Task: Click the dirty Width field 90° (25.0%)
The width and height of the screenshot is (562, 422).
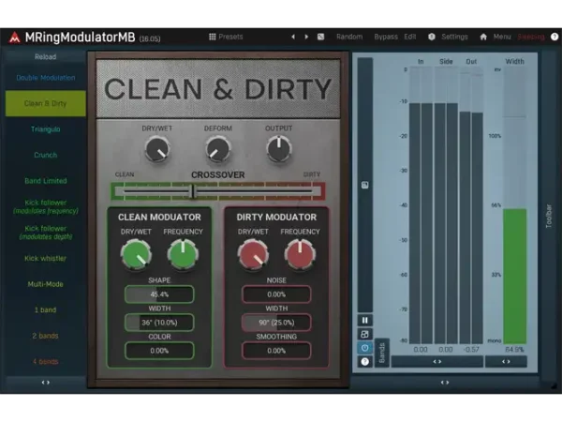Action: tap(276, 323)
